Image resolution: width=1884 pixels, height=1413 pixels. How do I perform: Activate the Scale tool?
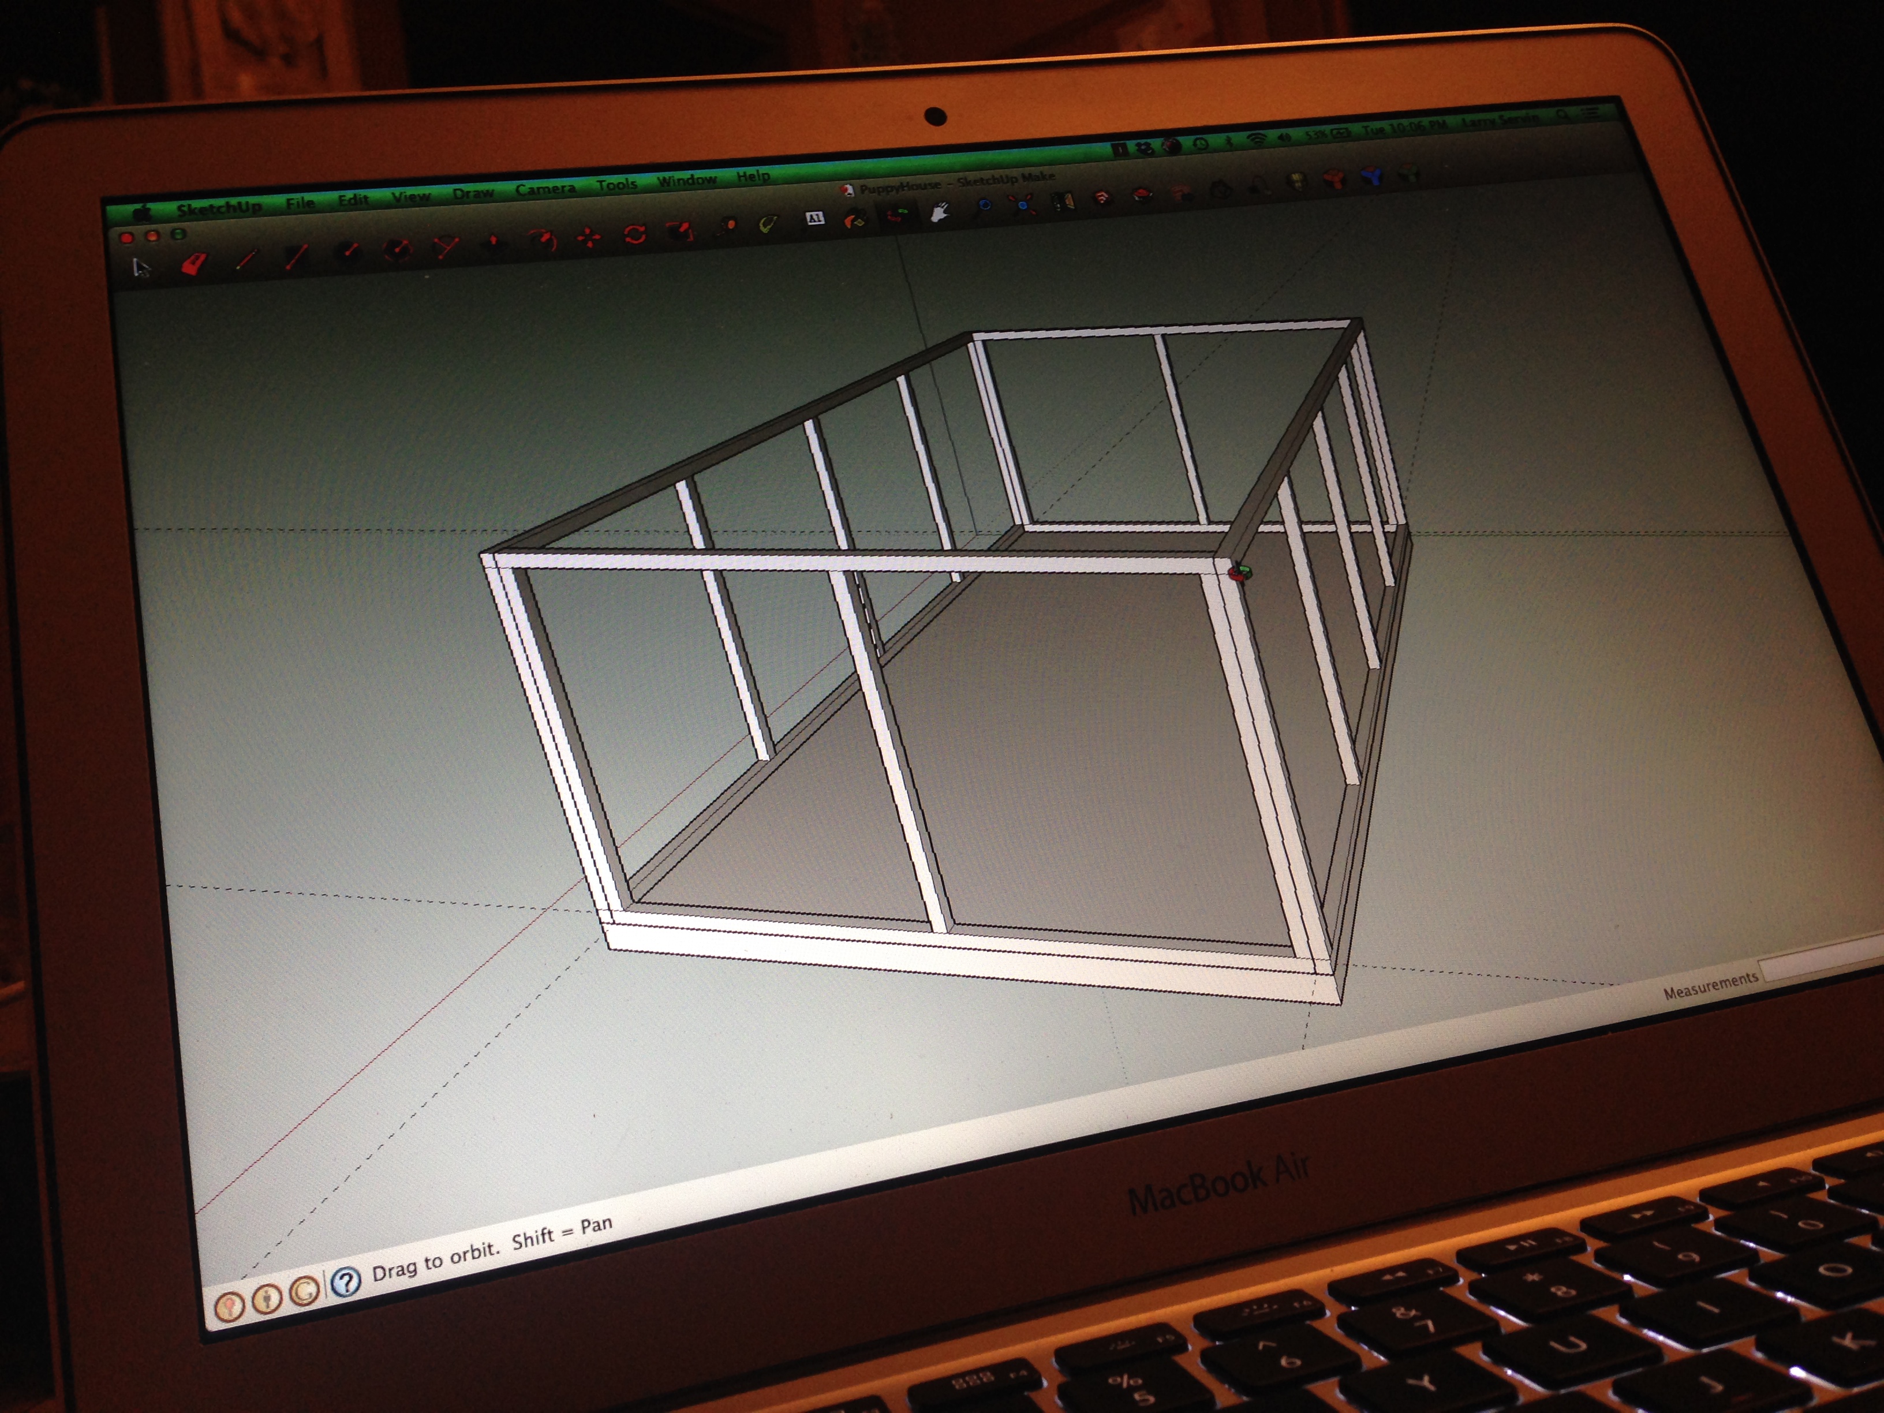pos(681,231)
